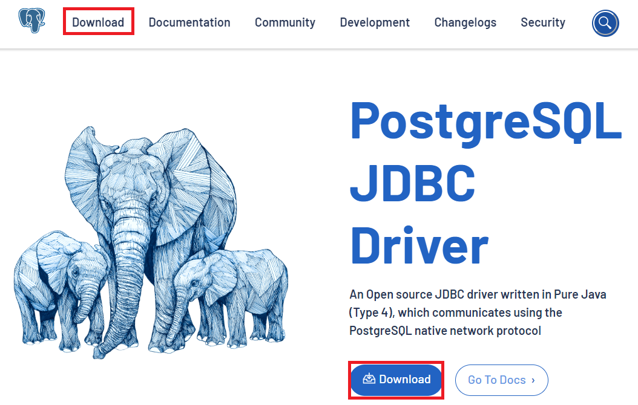Click the blue Download button
Viewport: 638px width, 405px height.
[x=396, y=380]
